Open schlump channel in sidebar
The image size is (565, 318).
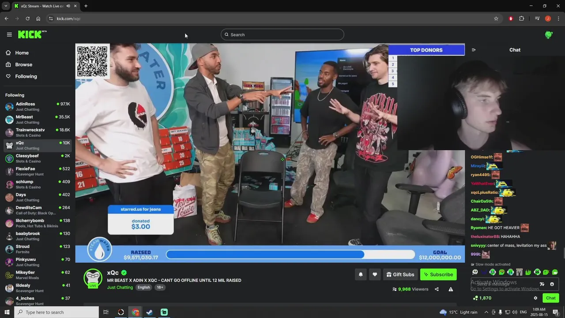pyautogui.click(x=38, y=184)
